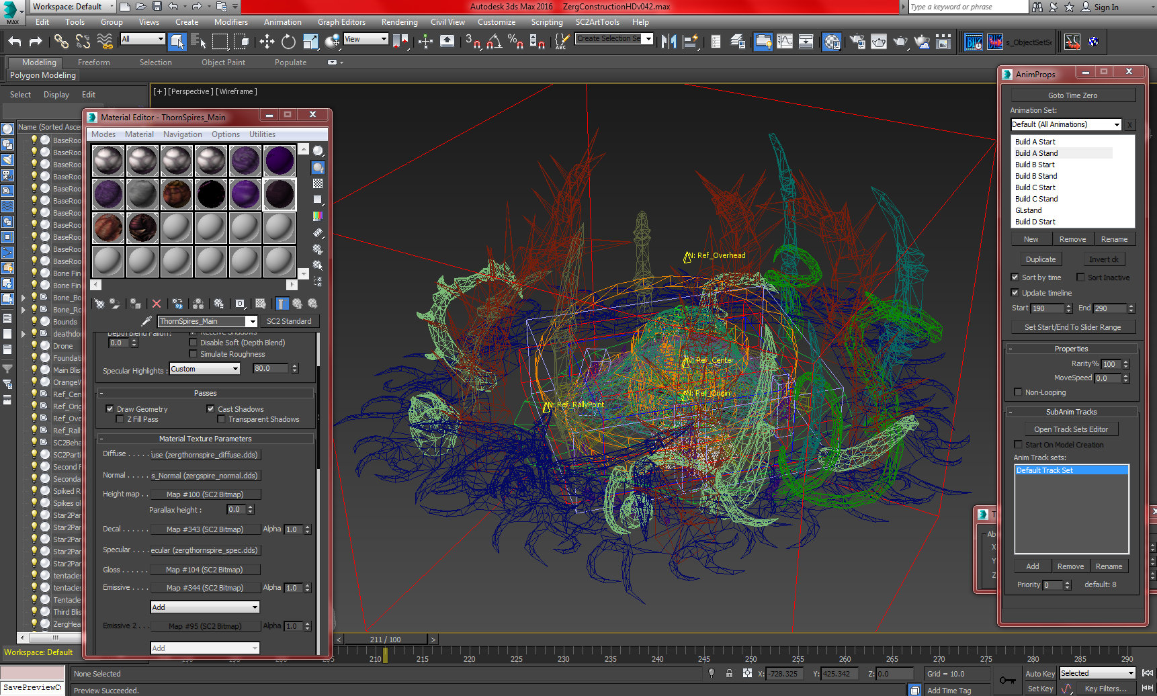Open the Specular Highlights Custom dropdown
1157x696 pixels.
(204, 369)
